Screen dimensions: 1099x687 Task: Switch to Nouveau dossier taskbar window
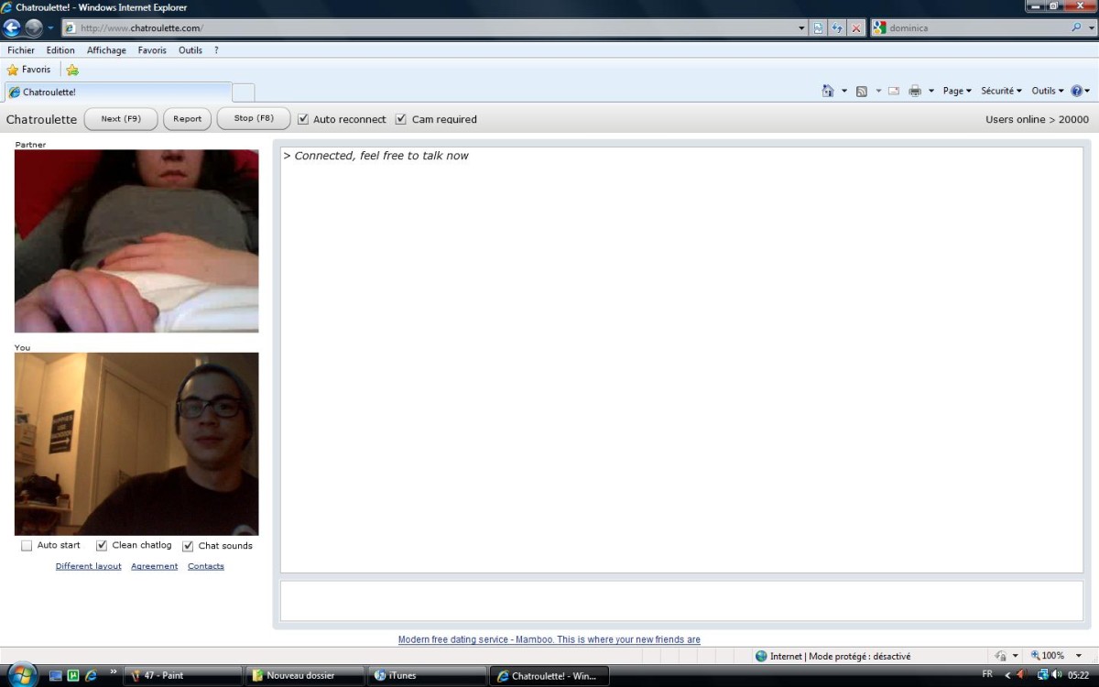(x=306, y=676)
